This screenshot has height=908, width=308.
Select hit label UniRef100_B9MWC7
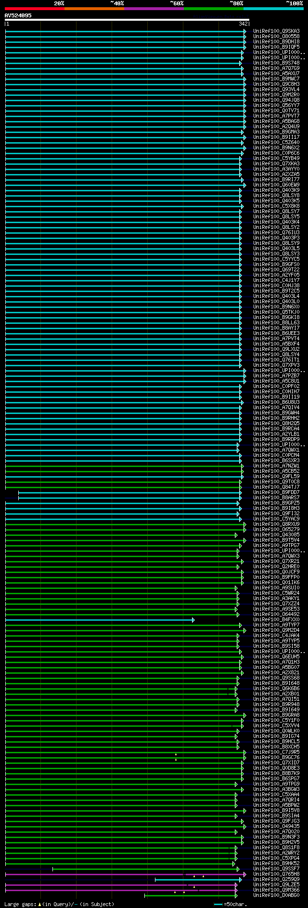pyautogui.click(x=276, y=79)
